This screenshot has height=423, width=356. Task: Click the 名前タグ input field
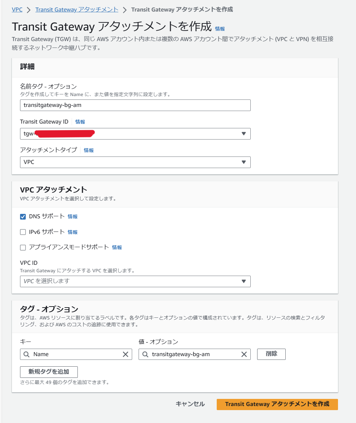(135, 105)
